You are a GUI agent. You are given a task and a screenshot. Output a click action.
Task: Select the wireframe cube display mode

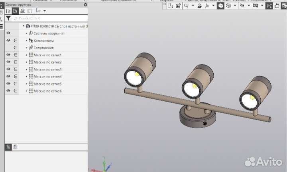coord(228,6)
